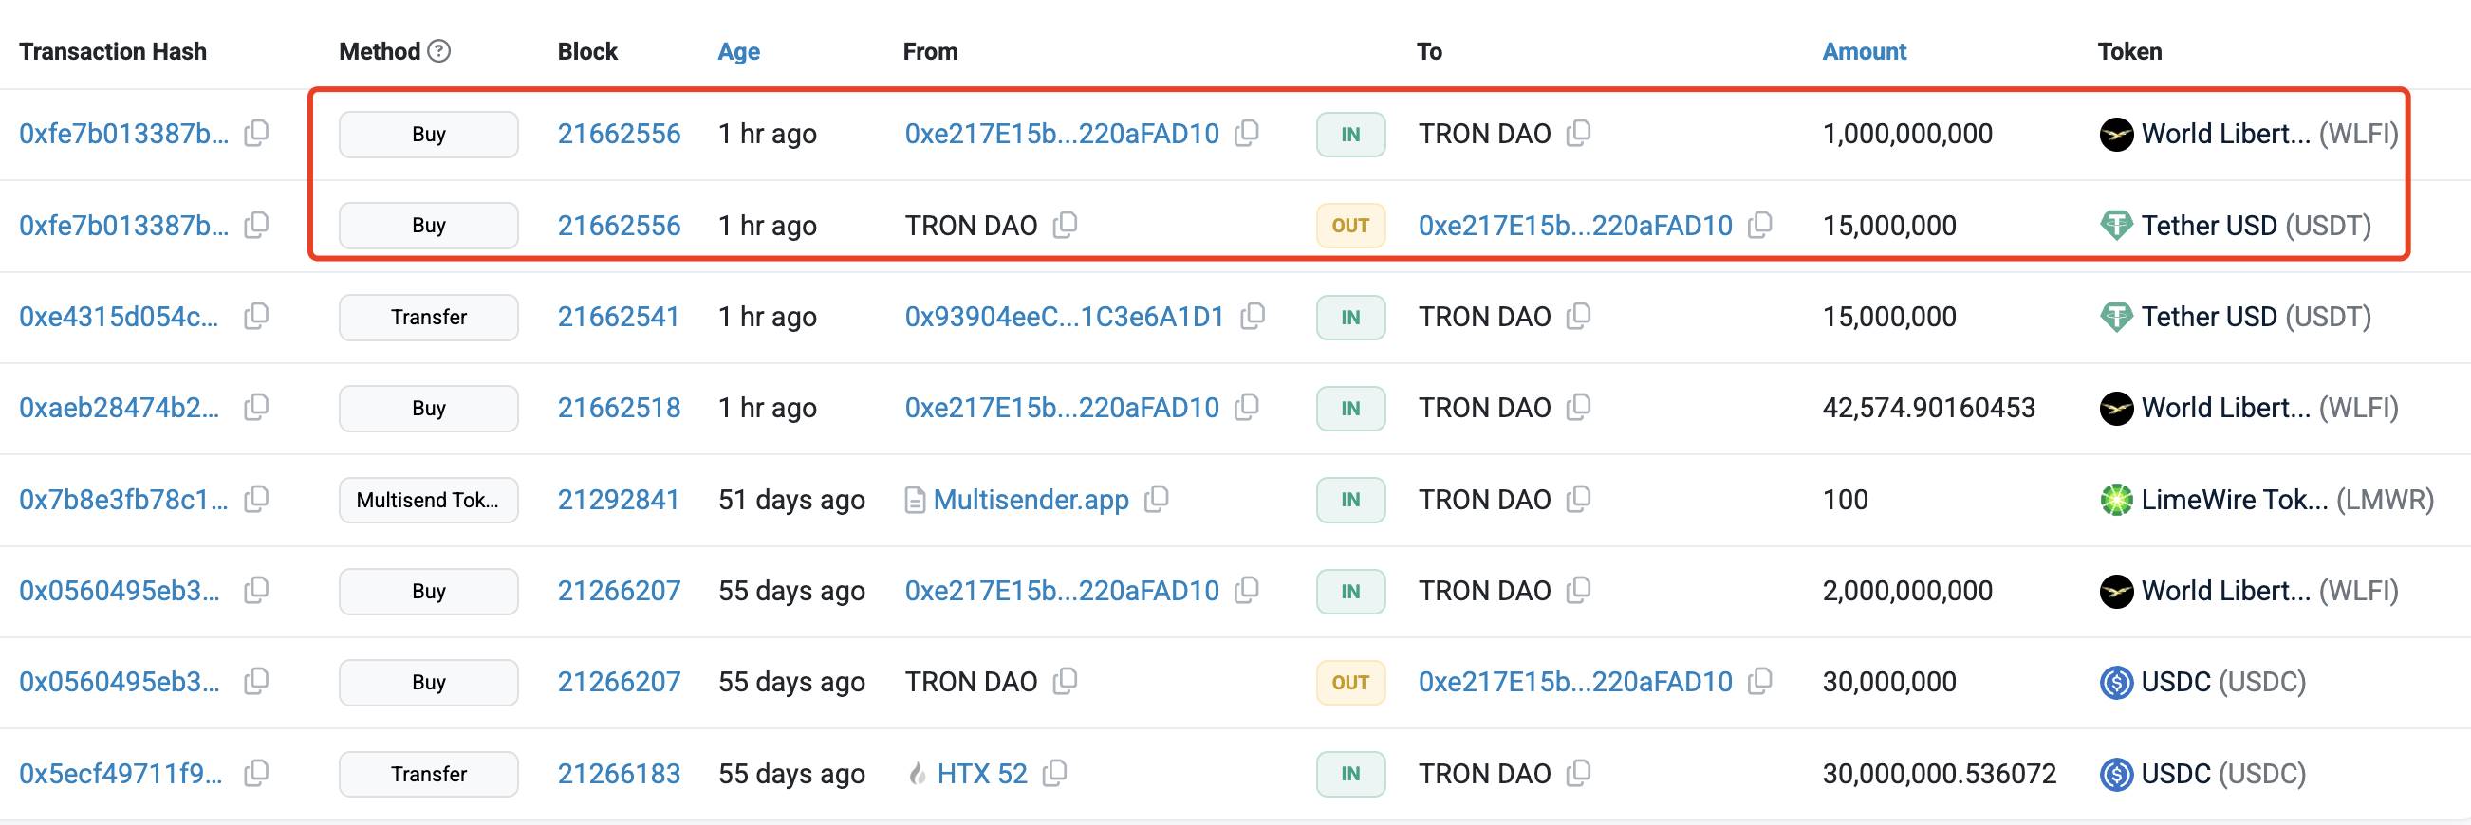Screen dimensions: 2471x825
Task: Click WLFI logo in the 2,000,000,000 row
Action: pos(2116,591)
